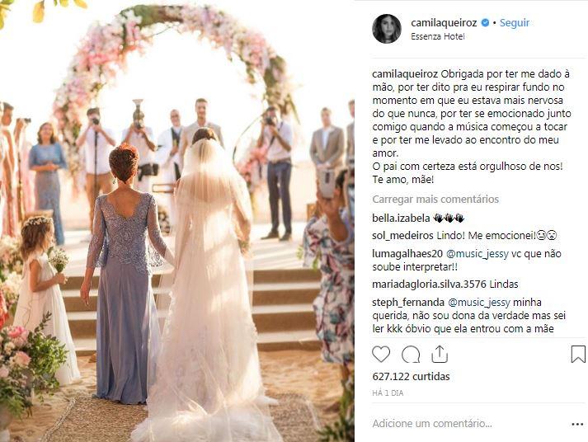This screenshot has height=442, width=588.
Task: Open the three-dot more options menu
Action: (x=577, y=425)
